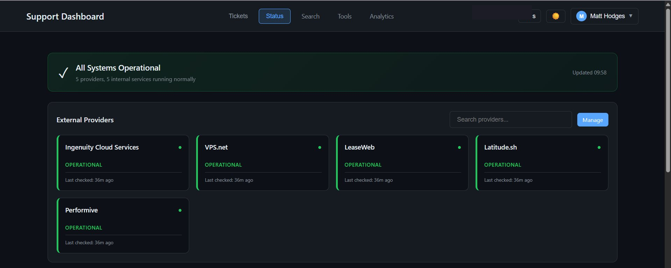Screen dimensions: 671x268
Task: Click Last checked text on LeaseWeb card
Action: point(369,180)
